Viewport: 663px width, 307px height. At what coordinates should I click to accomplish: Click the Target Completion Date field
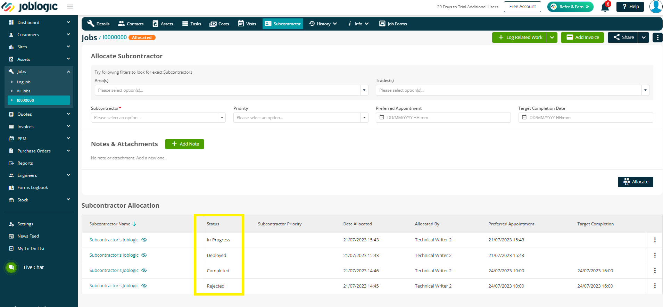pyautogui.click(x=586, y=118)
